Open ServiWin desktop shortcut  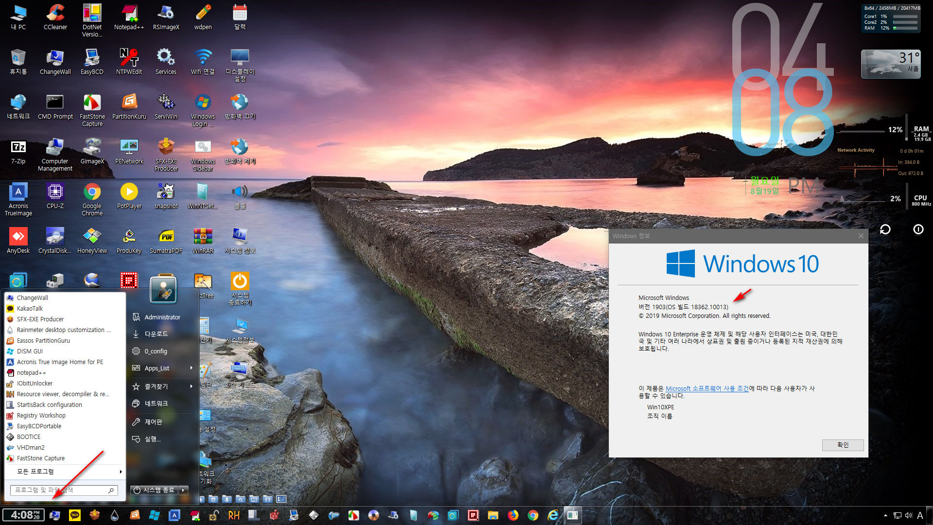pos(166,106)
